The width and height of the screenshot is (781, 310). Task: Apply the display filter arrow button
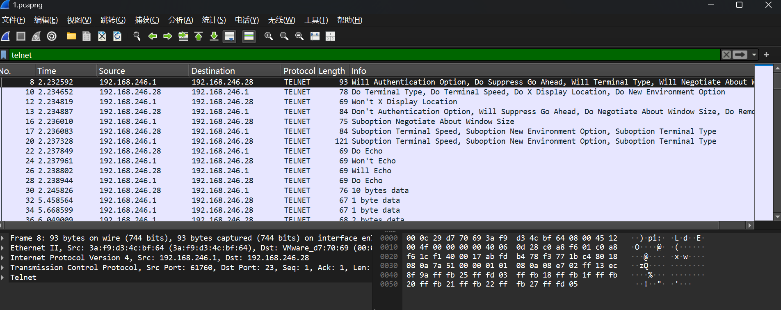(740, 55)
